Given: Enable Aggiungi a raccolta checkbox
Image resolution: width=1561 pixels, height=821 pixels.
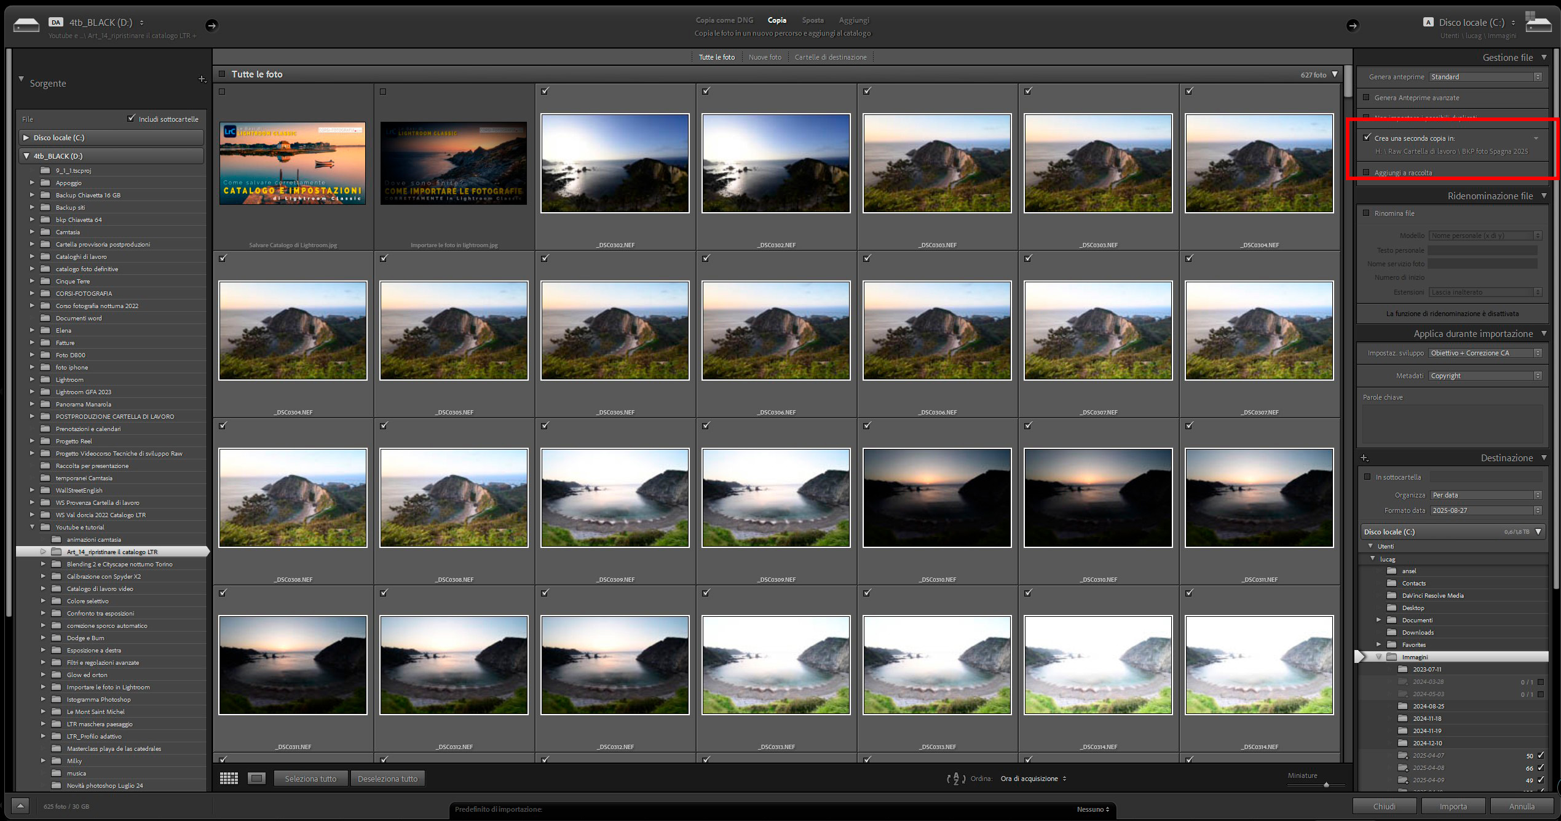Looking at the screenshot, I should (1366, 172).
